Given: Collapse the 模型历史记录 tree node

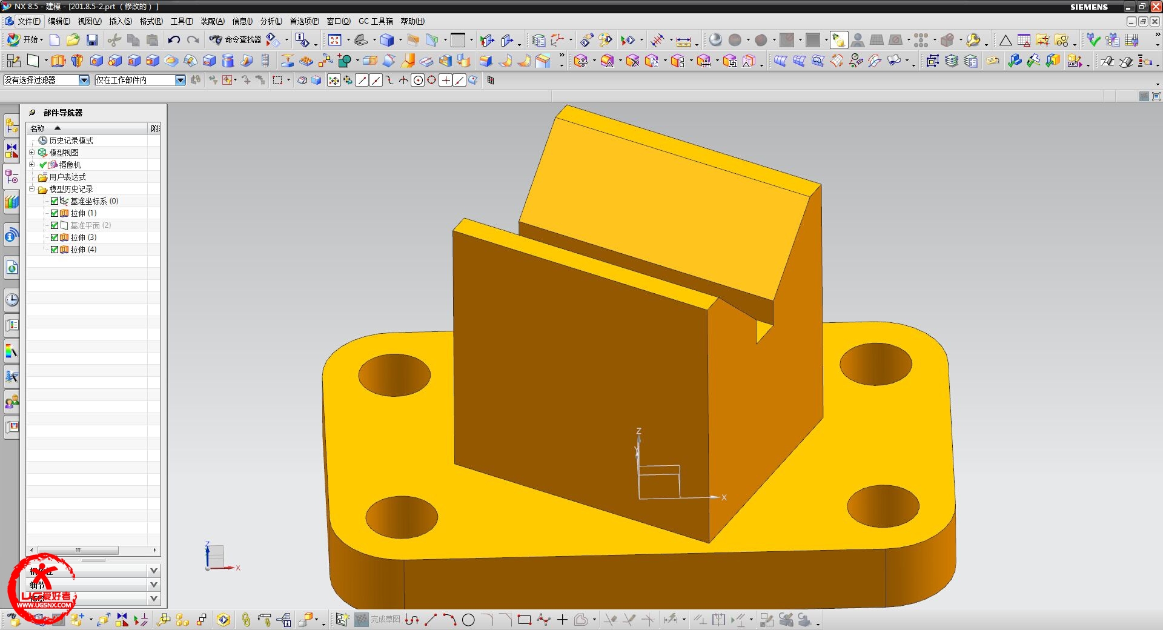Looking at the screenshot, I should 32,189.
